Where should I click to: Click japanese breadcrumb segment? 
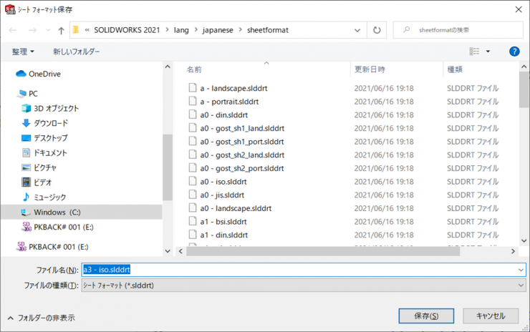pos(218,30)
